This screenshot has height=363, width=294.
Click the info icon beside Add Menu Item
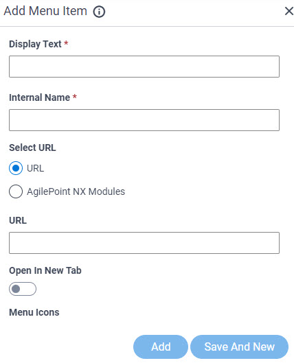click(x=99, y=12)
